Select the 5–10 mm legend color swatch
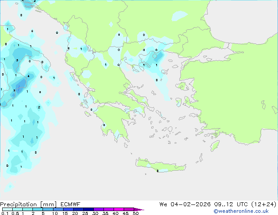The height and width of the screenshot is (215, 278). [x=48, y=209]
